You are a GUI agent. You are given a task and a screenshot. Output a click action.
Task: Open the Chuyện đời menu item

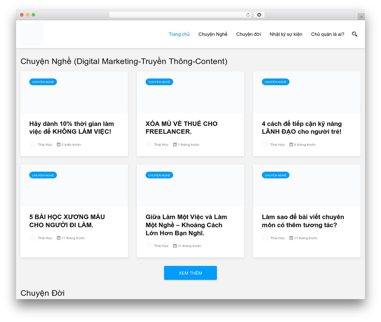coord(249,34)
